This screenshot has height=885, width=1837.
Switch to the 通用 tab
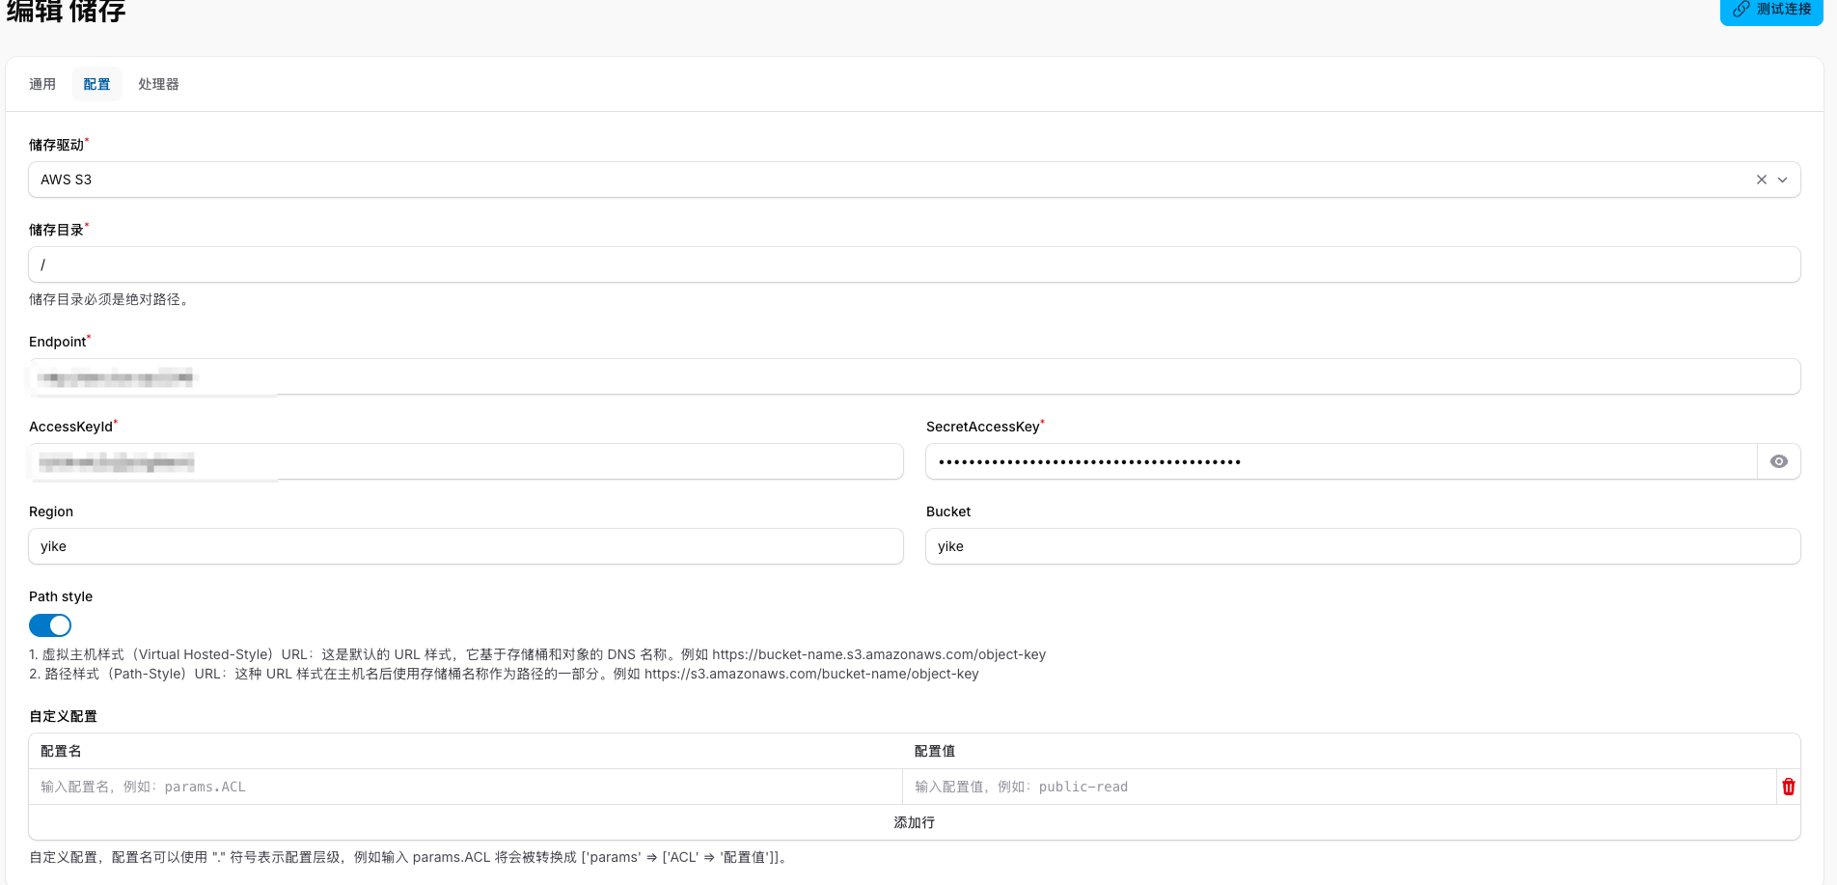(x=42, y=84)
